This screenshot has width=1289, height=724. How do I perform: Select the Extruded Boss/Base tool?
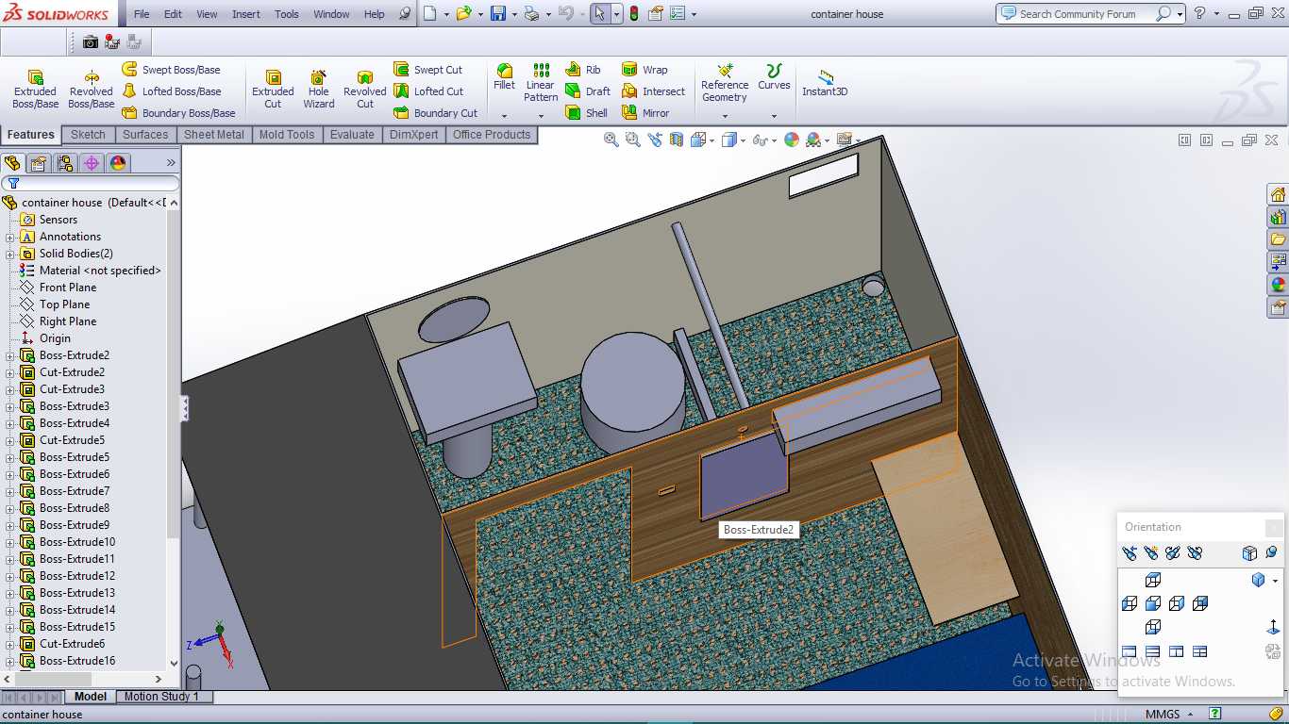pyautogui.click(x=35, y=87)
